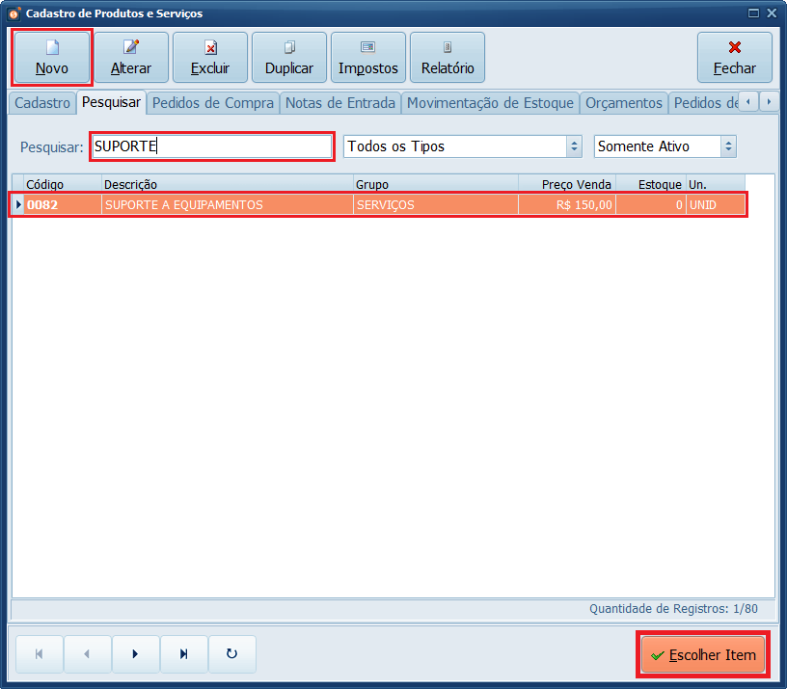Duplicate the item with Duplicar button
The height and width of the screenshot is (689, 787).
click(289, 58)
